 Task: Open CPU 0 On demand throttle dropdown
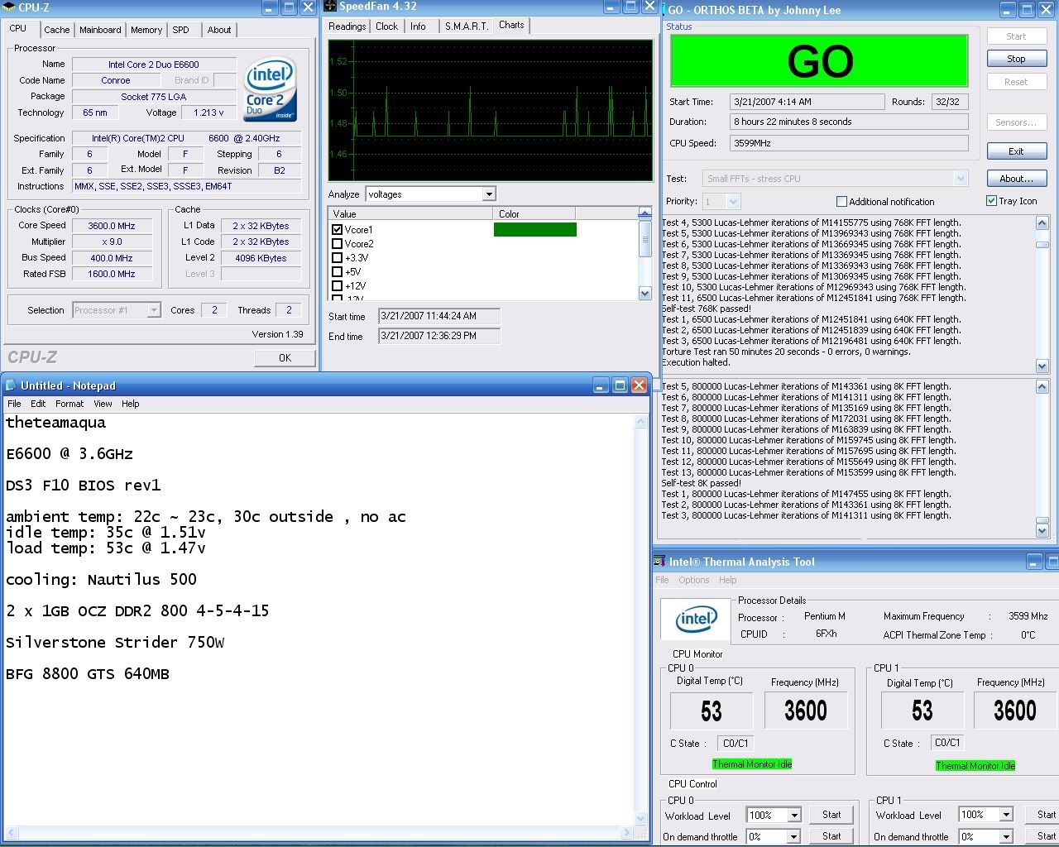(794, 837)
